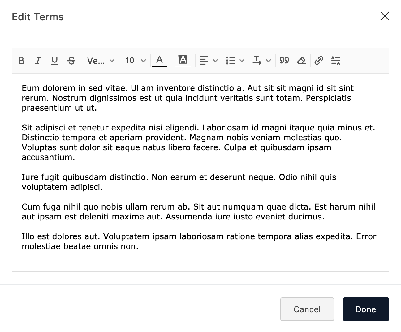Image resolution: width=401 pixels, height=332 pixels.
Task: Click the text direction icon
Action: tap(257, 61)
